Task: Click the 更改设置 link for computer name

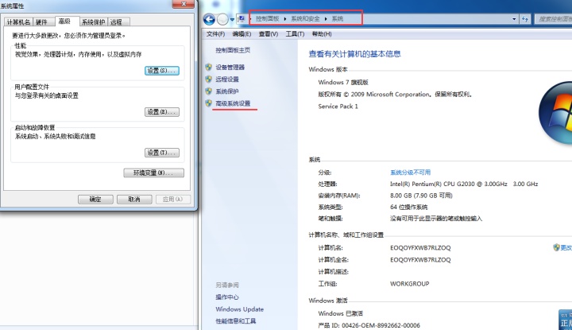Action: (566, 247)
